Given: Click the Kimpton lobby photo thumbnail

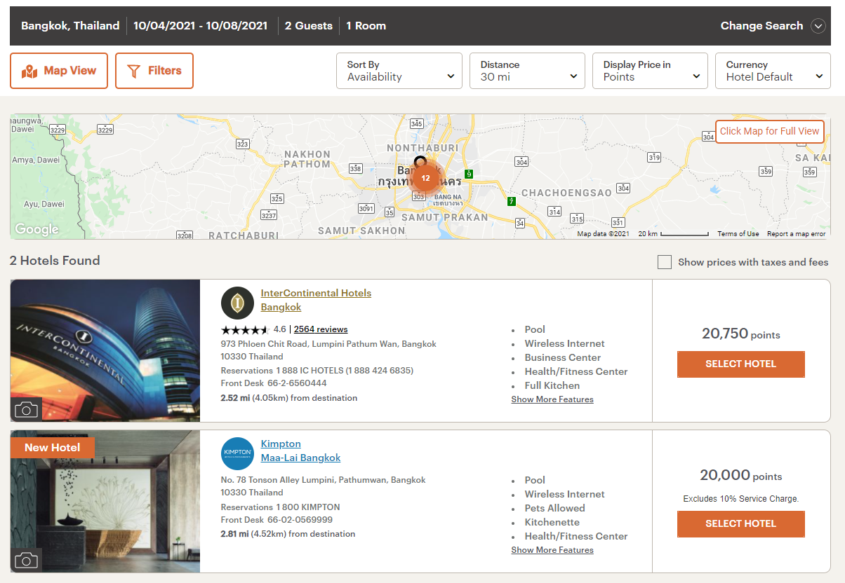Looking at the screenshot, I should pos(105,502).
